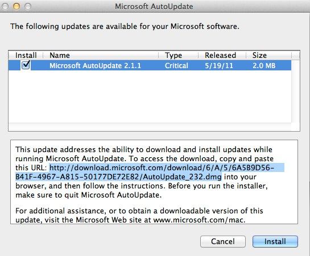
Task: Click the 2.0 MB size cell
Action: tap(264, 65)
